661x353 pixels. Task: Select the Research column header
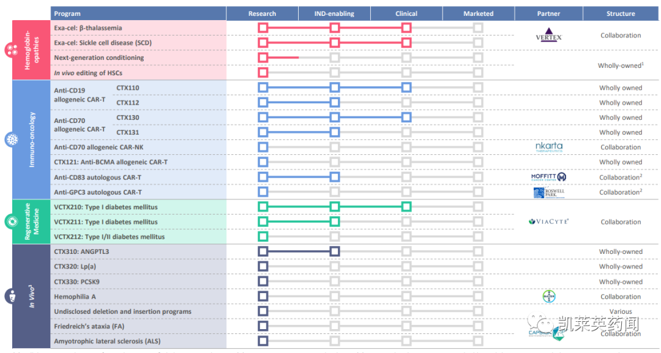pyautogui.click(x=262, y=13)
